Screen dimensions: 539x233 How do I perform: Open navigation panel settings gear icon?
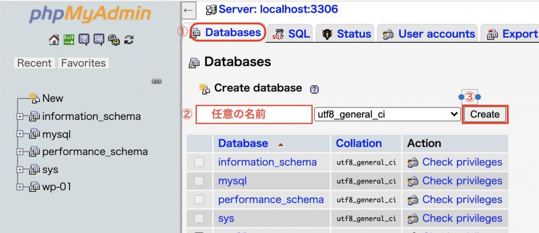(x=114, y=40)
